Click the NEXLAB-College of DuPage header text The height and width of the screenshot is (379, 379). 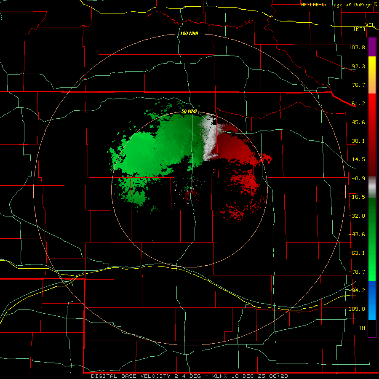pyautogui.click(x=336, y=5)
